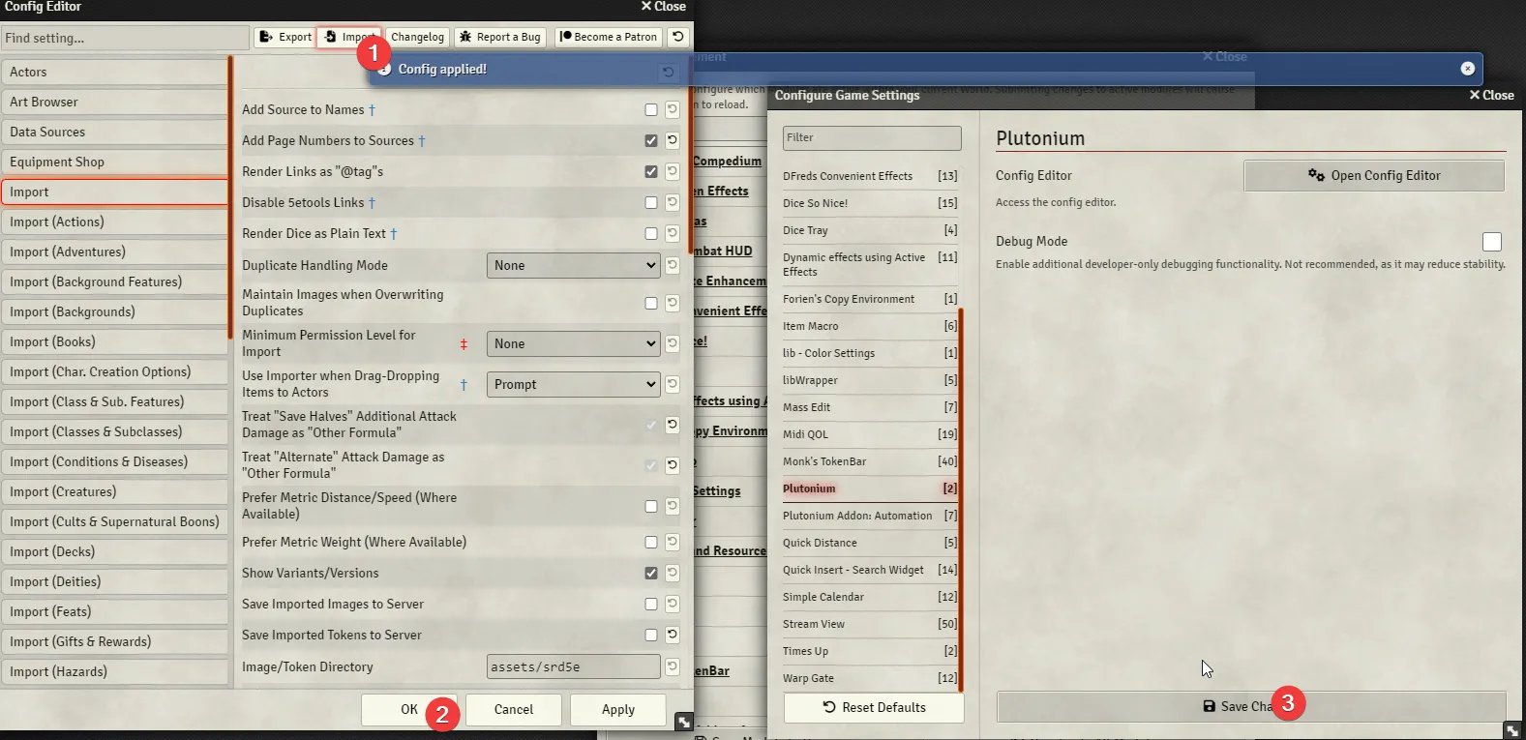Screen dimensions: 1526x740
Task: Reset the Add Source to Names setting
Action: click(x=673, y=110)
